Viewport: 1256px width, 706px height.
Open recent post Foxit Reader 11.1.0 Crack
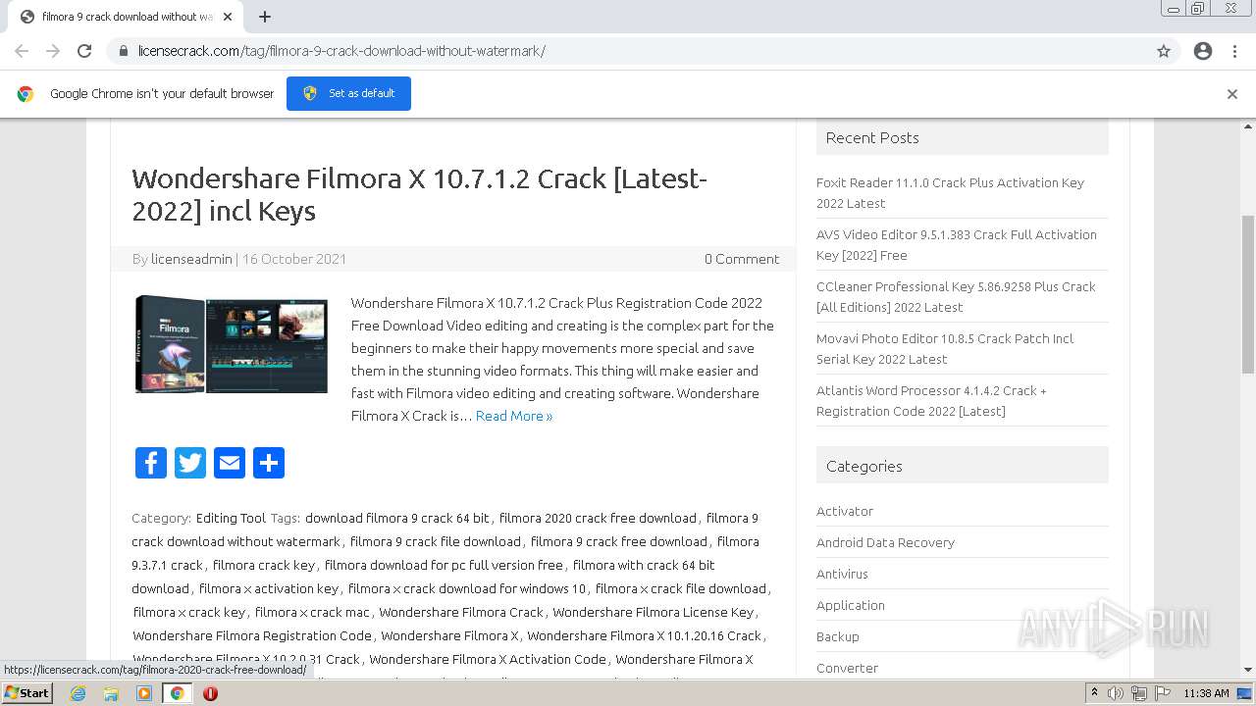click(950, 192)
